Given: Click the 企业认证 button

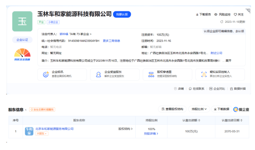Looking at the screenshot, I should pos(22,40).
